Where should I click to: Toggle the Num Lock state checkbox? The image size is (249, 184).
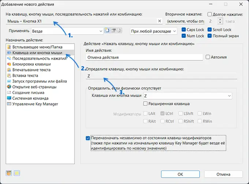(183, 36)
